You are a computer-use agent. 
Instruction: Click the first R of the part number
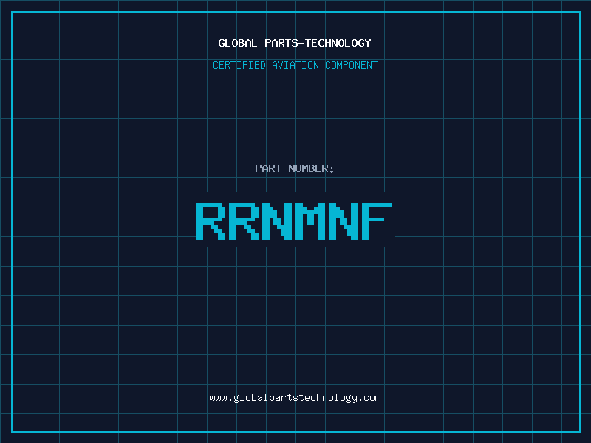[x=211, y=221]
